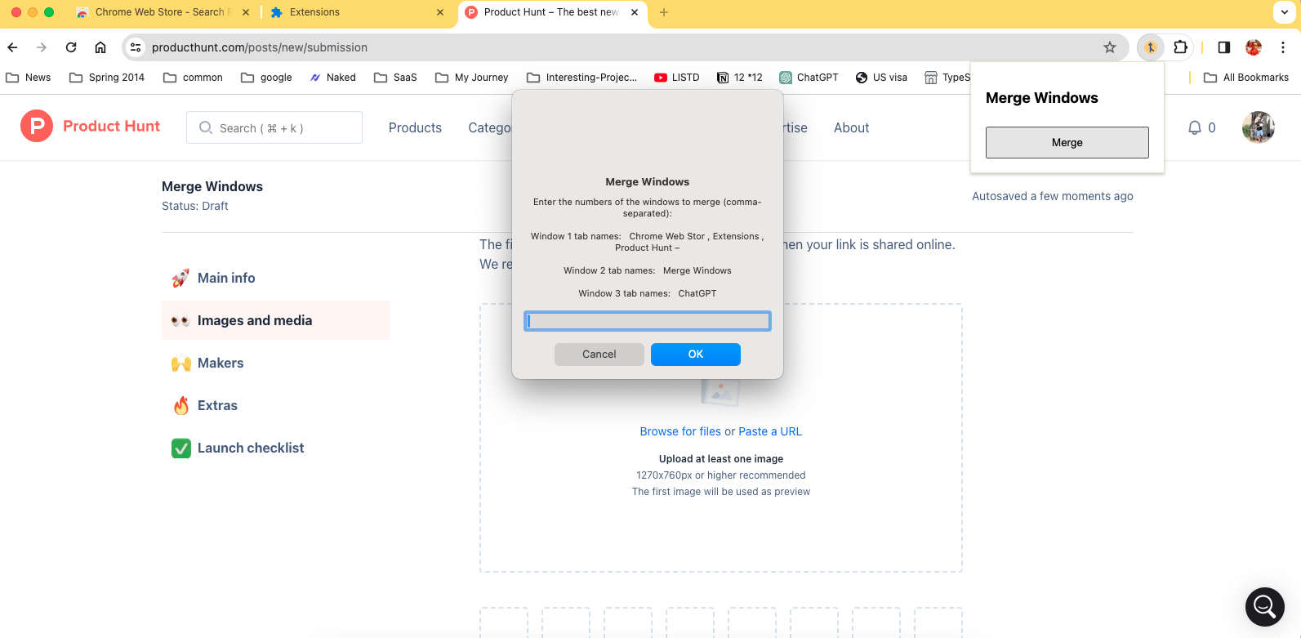This screenshot has width=1301, height=638.
Task: Open the LISTD YouTube bookmark
Action: [x=677, y=78]
